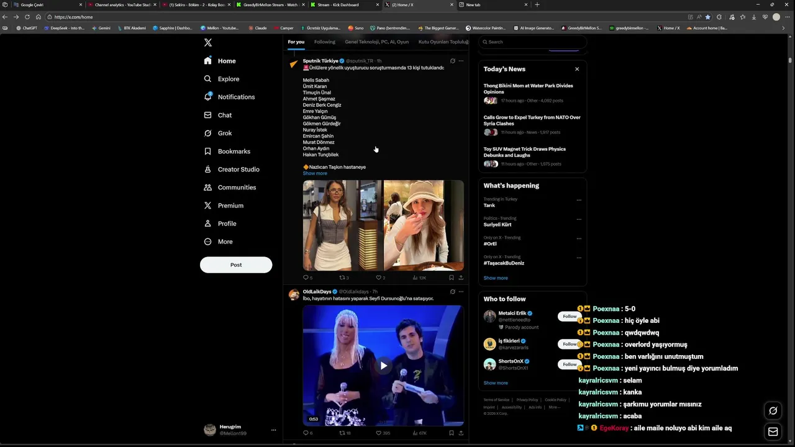
Task: Open Creator Studio in sidebar
Action: (x=232, y=169)
